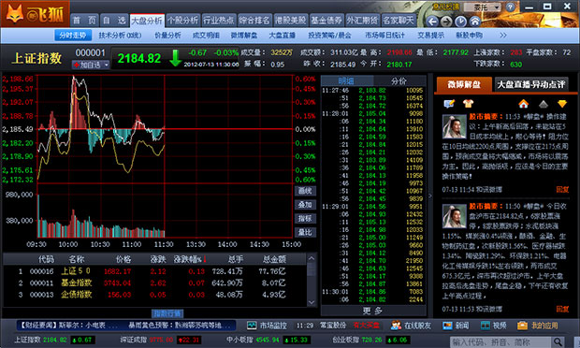Open 价量分析 in the toolbar
Image resolution: width=580 pixels, height=348 pixels.
(x=168, y=36)
